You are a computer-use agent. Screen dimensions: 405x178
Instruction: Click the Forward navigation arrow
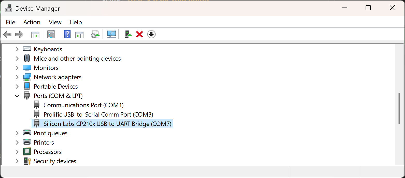(19, 34)
